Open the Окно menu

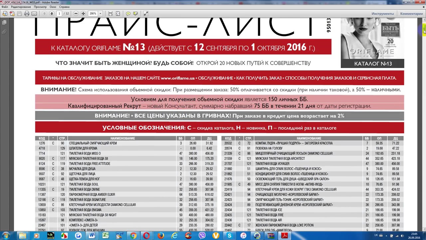[53, 7]
